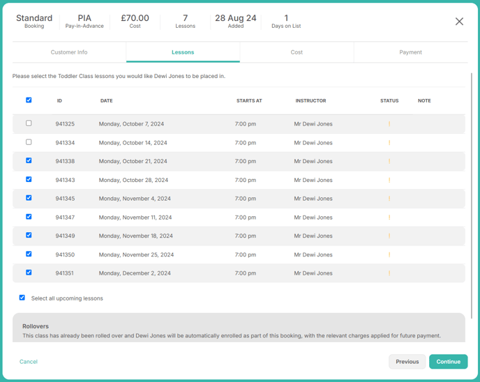Screen dimensions: 480x382
Task: Toggle 'Select all upcoming lessons' checkbox
Action: click(x=22, y=298)
